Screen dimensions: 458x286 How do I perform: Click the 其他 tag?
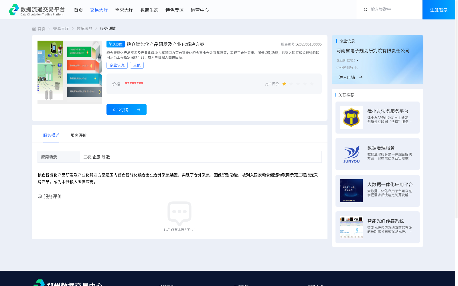pos(137,65)
